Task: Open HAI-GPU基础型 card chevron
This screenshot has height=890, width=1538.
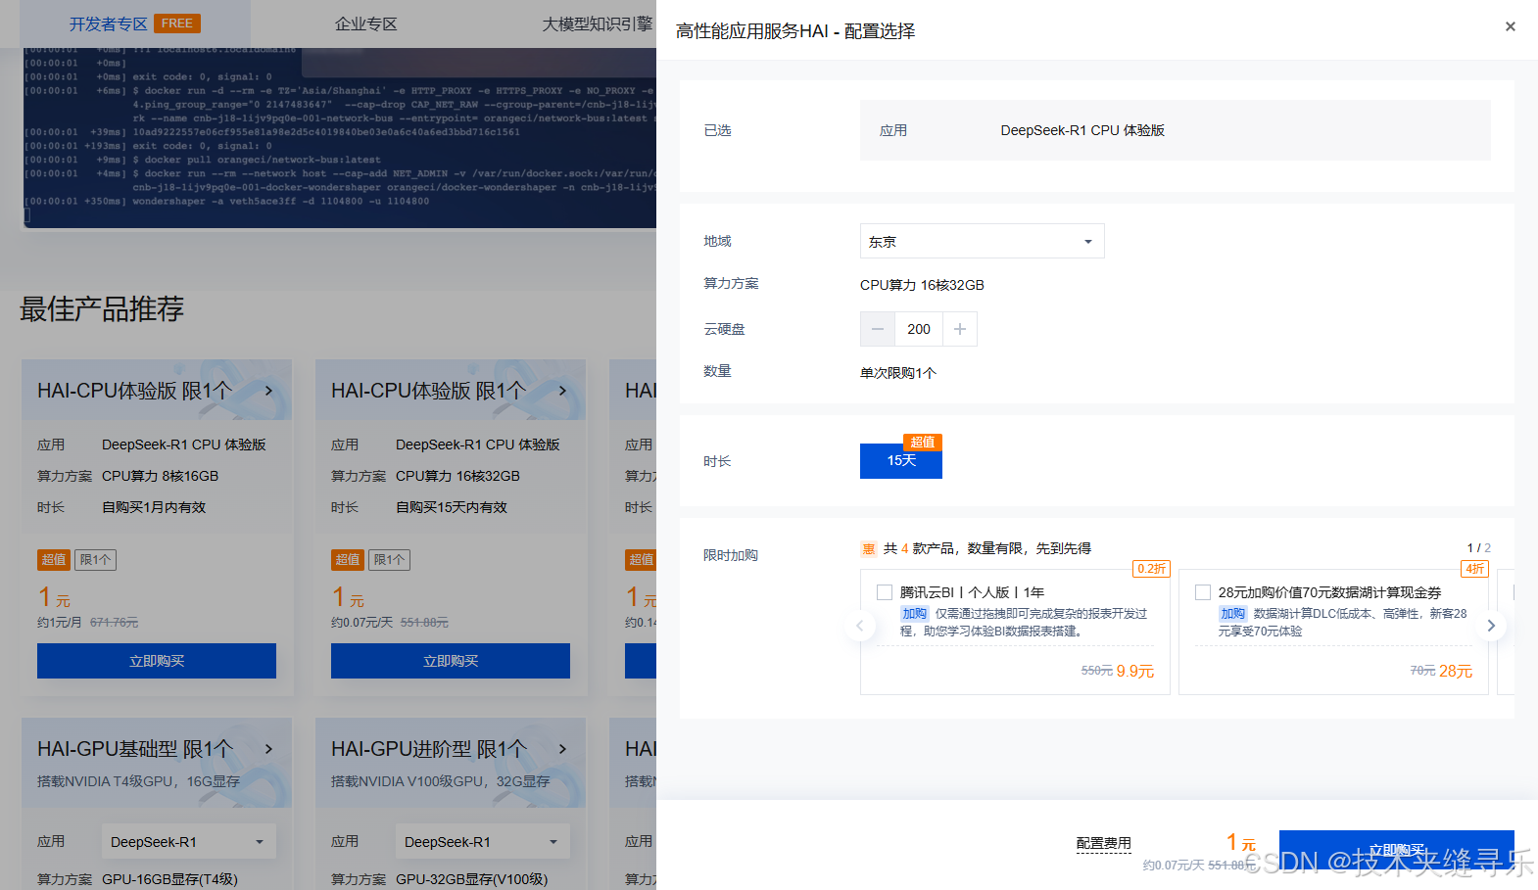Action: pos(268,749)
